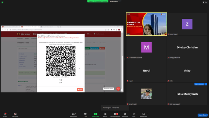Start recording with the Record icon
The height and width of the screenshot is (118, 209).
point(105,114)
